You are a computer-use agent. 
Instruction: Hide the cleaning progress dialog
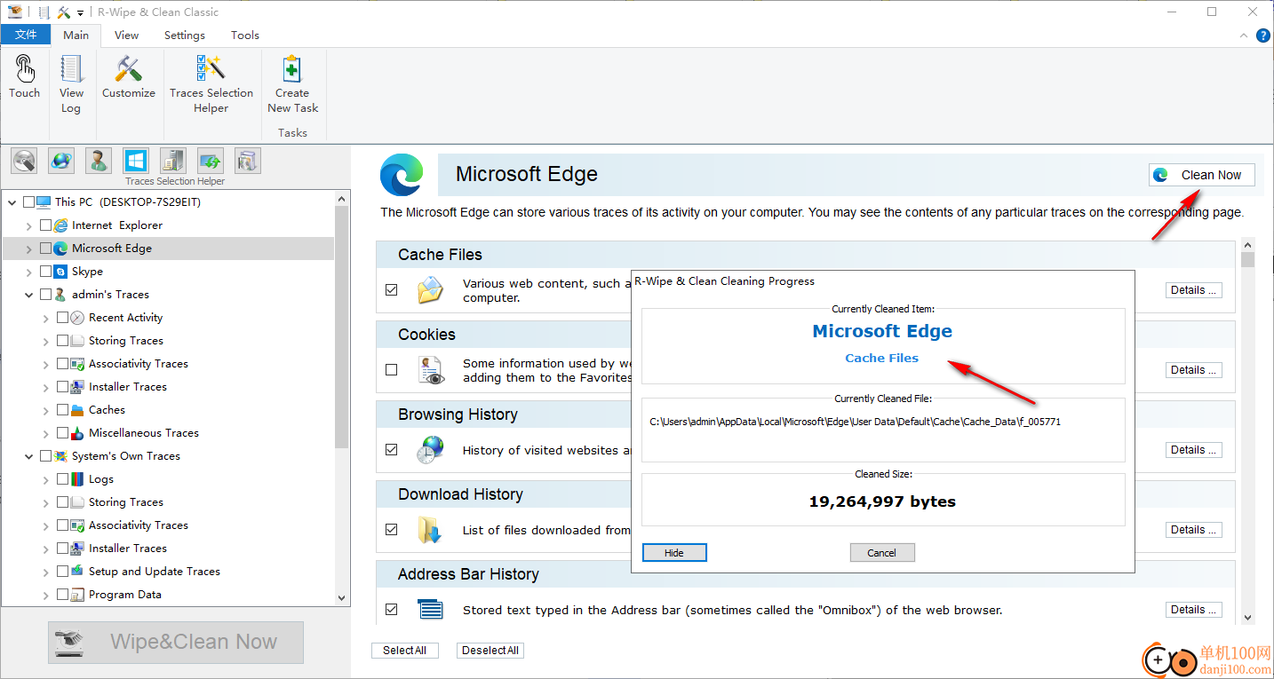click(674, 553)
